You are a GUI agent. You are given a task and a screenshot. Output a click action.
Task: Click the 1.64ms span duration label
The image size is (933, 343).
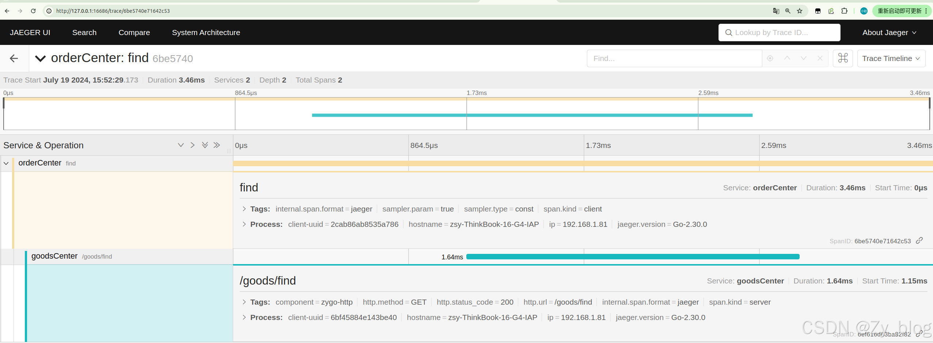click(452, 257)
